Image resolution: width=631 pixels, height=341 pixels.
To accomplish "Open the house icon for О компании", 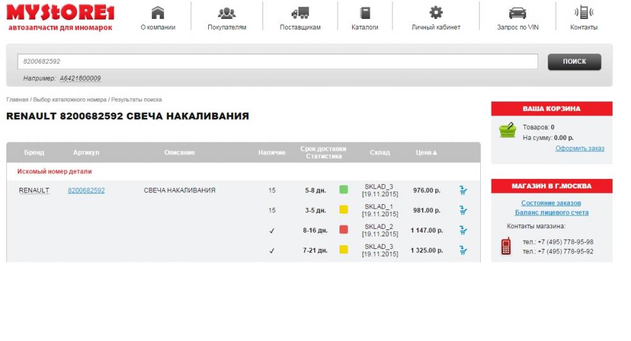I will [158, 13].
